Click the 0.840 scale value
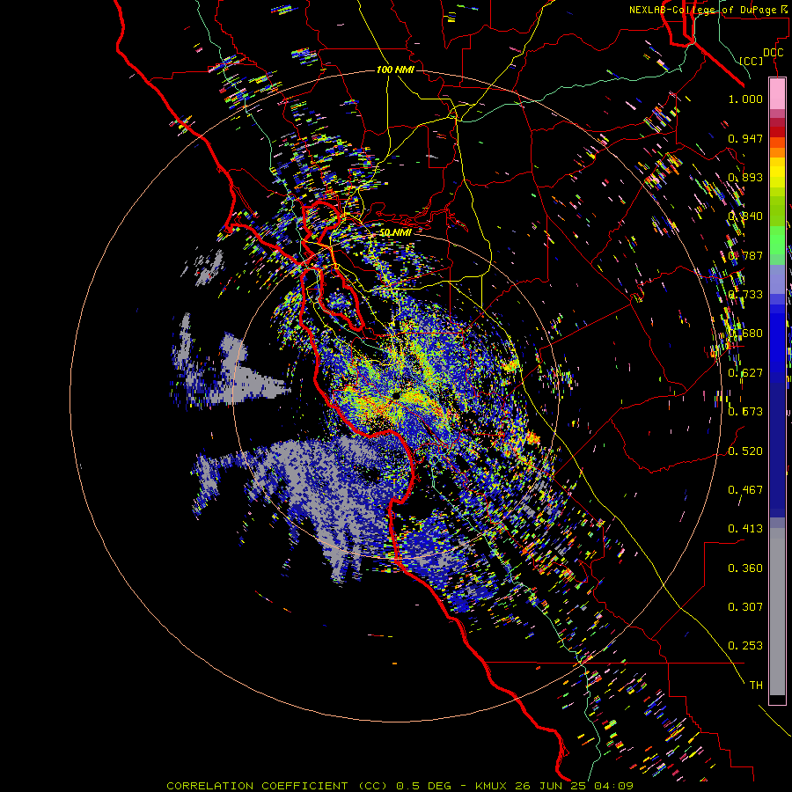 click(745, 216)
